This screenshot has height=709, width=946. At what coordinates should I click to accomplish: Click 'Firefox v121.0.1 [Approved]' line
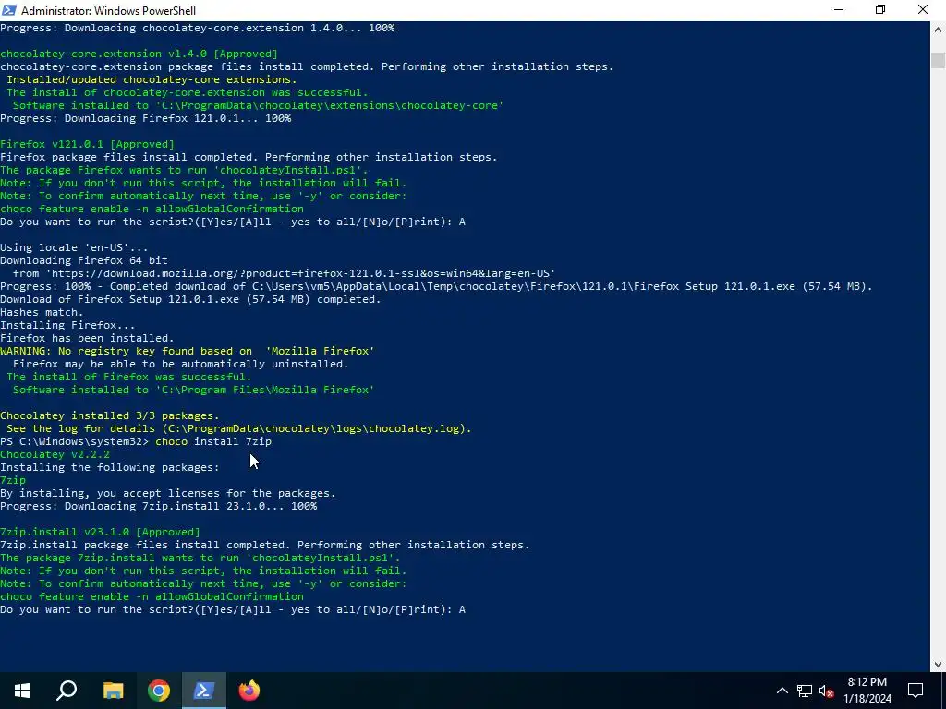(x=87, y=144)
